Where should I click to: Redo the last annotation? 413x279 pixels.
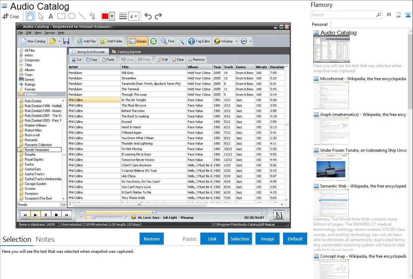tap(158, 16)
